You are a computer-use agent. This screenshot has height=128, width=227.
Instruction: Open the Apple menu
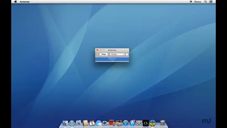pyautogui.click(x=15, y=2)
